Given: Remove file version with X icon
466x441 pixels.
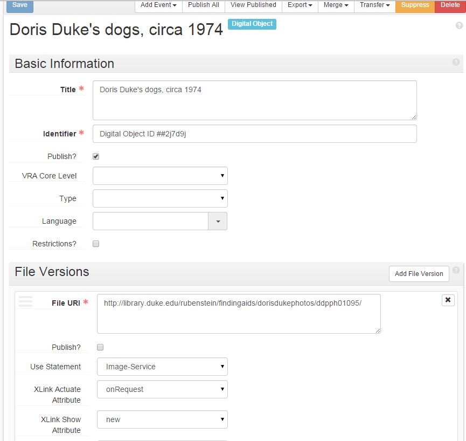Looking at the screenshot, I should [448, 300].
